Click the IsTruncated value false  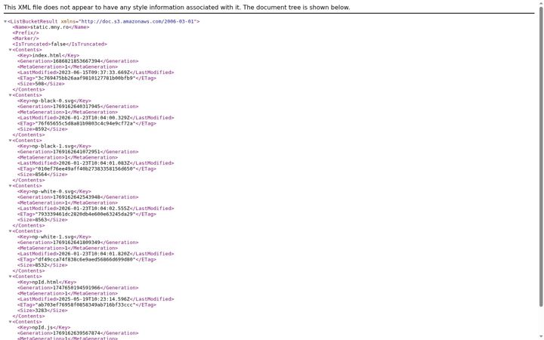[60, 44]
